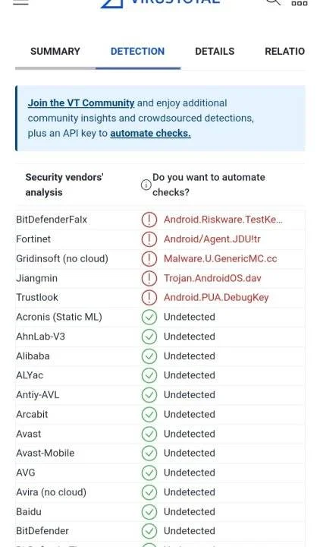Image resolution: width=320 pixels, height=547 pixels.
Task: Click Baidu green checkmark icon
Action: click(149, 512)
